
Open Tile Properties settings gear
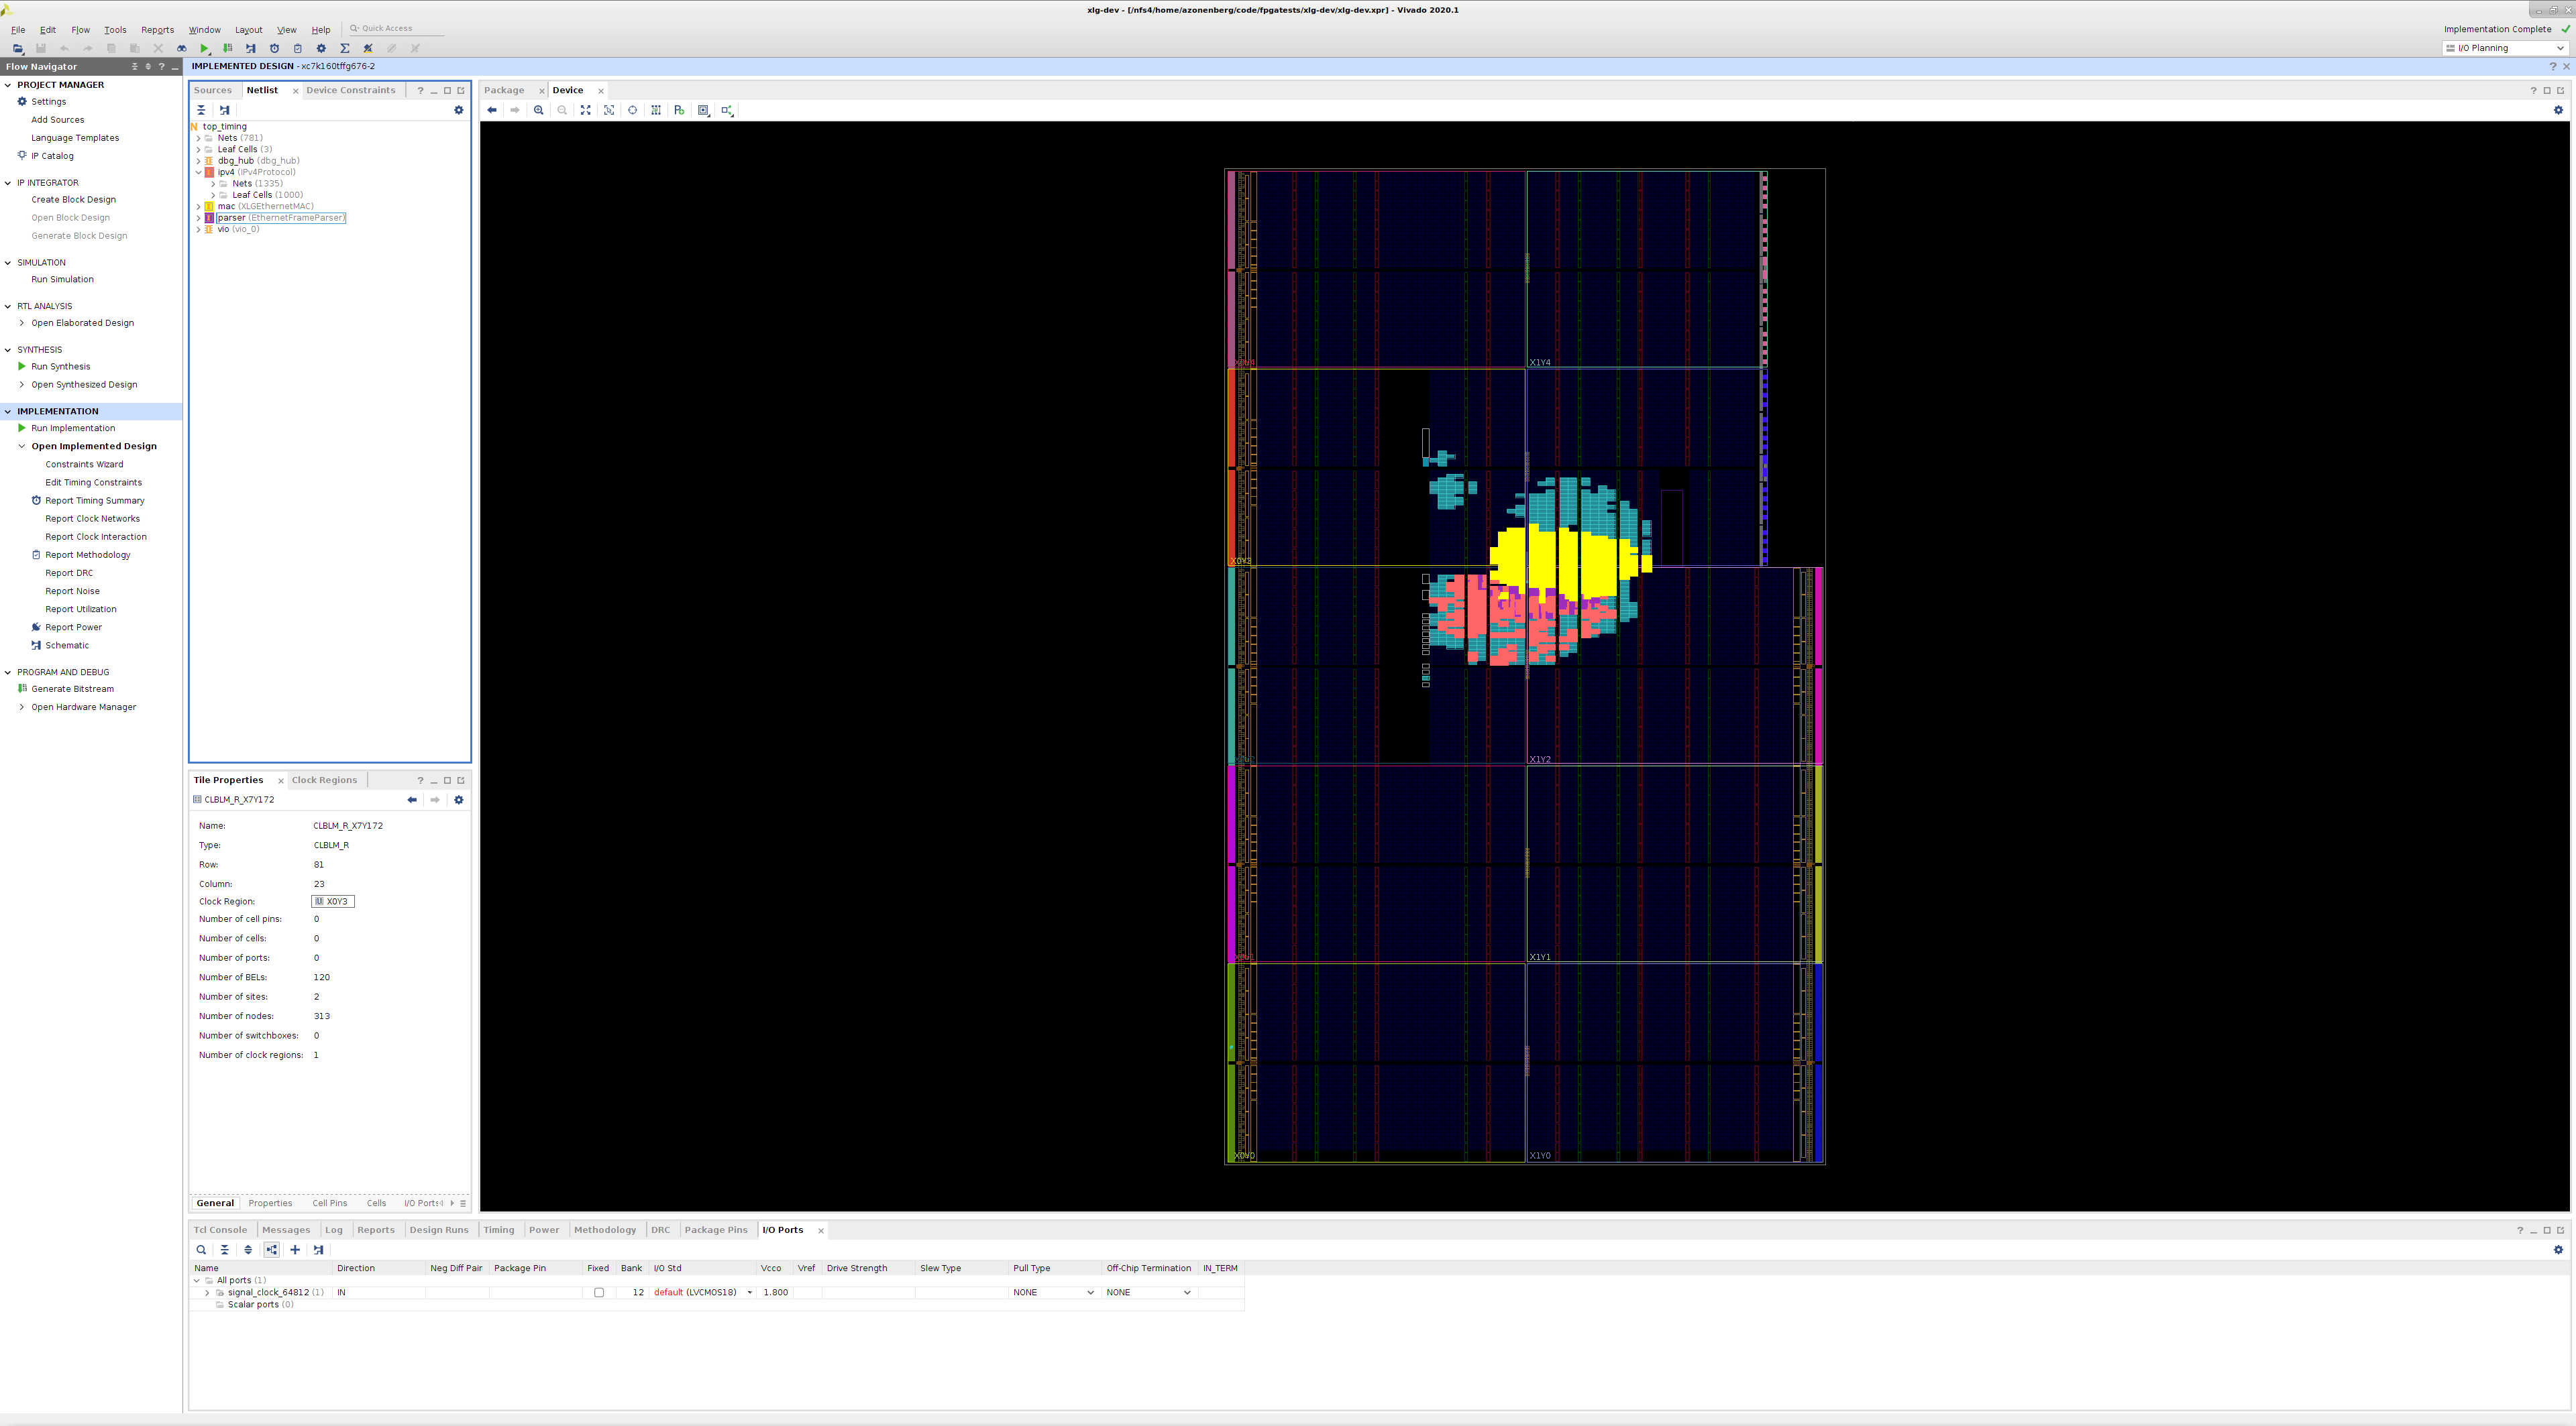click(459, 799)
